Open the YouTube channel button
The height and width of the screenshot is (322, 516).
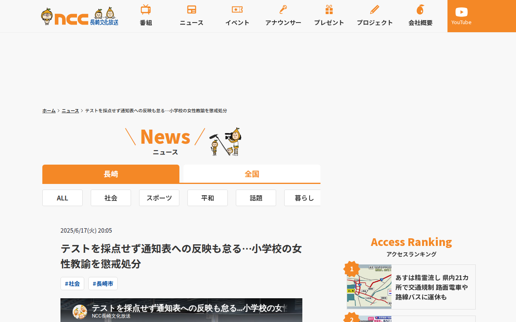pos(462,16)
